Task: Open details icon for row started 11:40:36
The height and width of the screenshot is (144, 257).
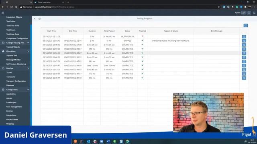Action: click(x=244, y=74)
